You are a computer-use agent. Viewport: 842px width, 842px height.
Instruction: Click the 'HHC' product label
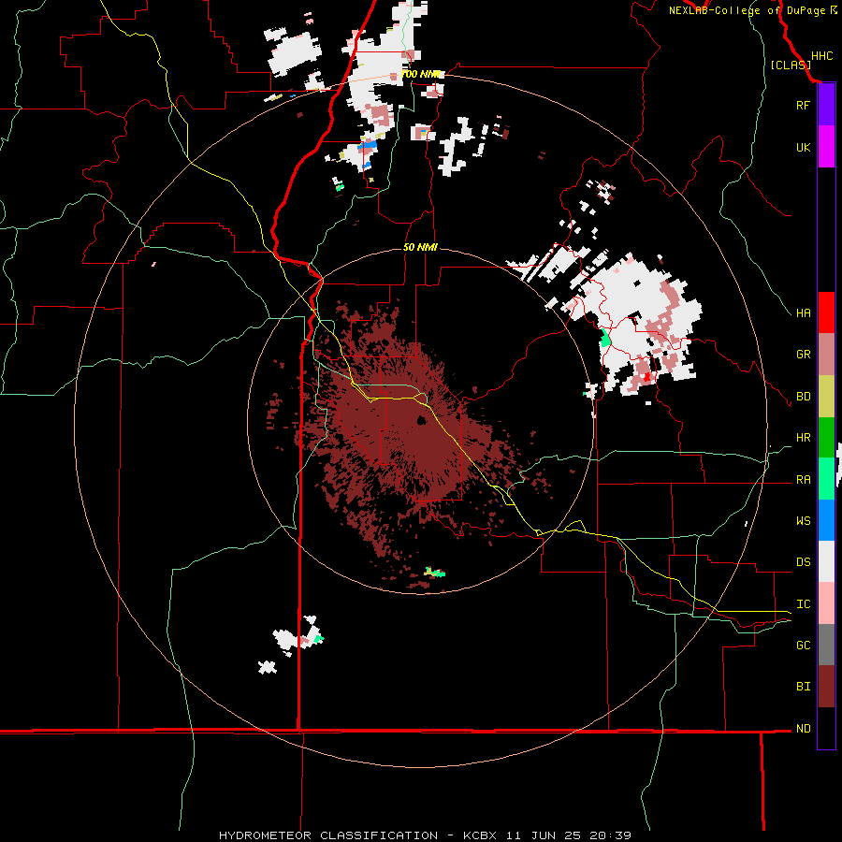821,56
